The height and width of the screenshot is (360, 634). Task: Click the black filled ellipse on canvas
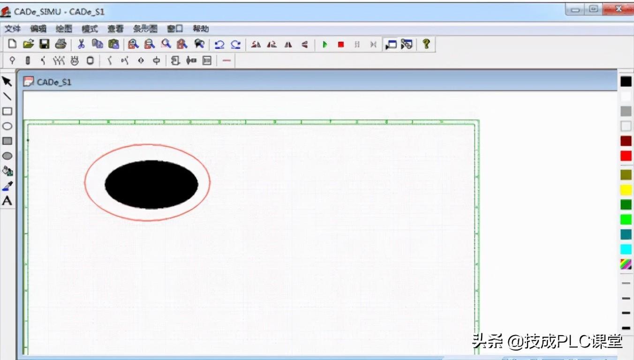[x=151, y=184]
